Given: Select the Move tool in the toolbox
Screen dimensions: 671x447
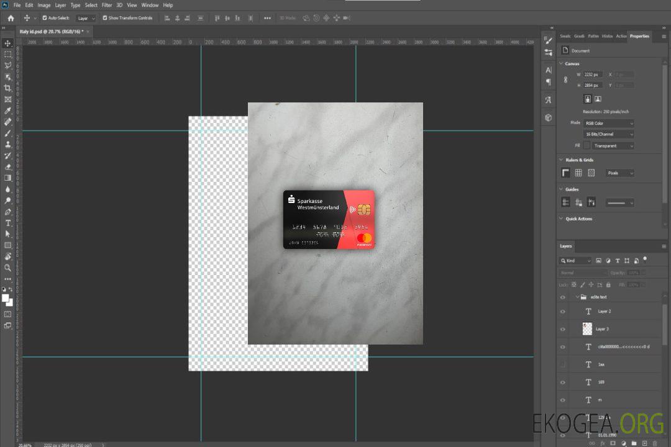Looking at the screenshot, I should click(x=7, y=43).
